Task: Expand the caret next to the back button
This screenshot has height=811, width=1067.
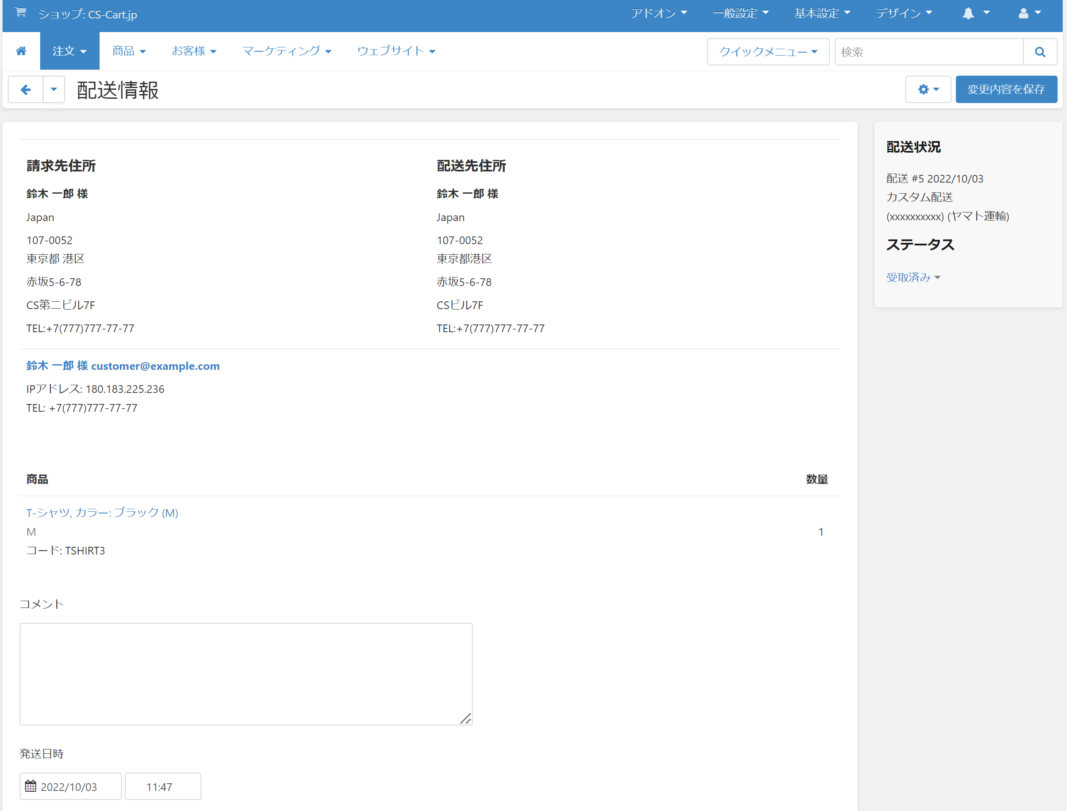Action: 54,90
